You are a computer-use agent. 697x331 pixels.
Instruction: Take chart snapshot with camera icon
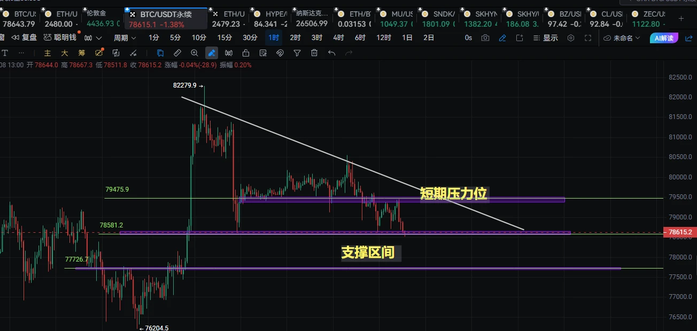485,38
